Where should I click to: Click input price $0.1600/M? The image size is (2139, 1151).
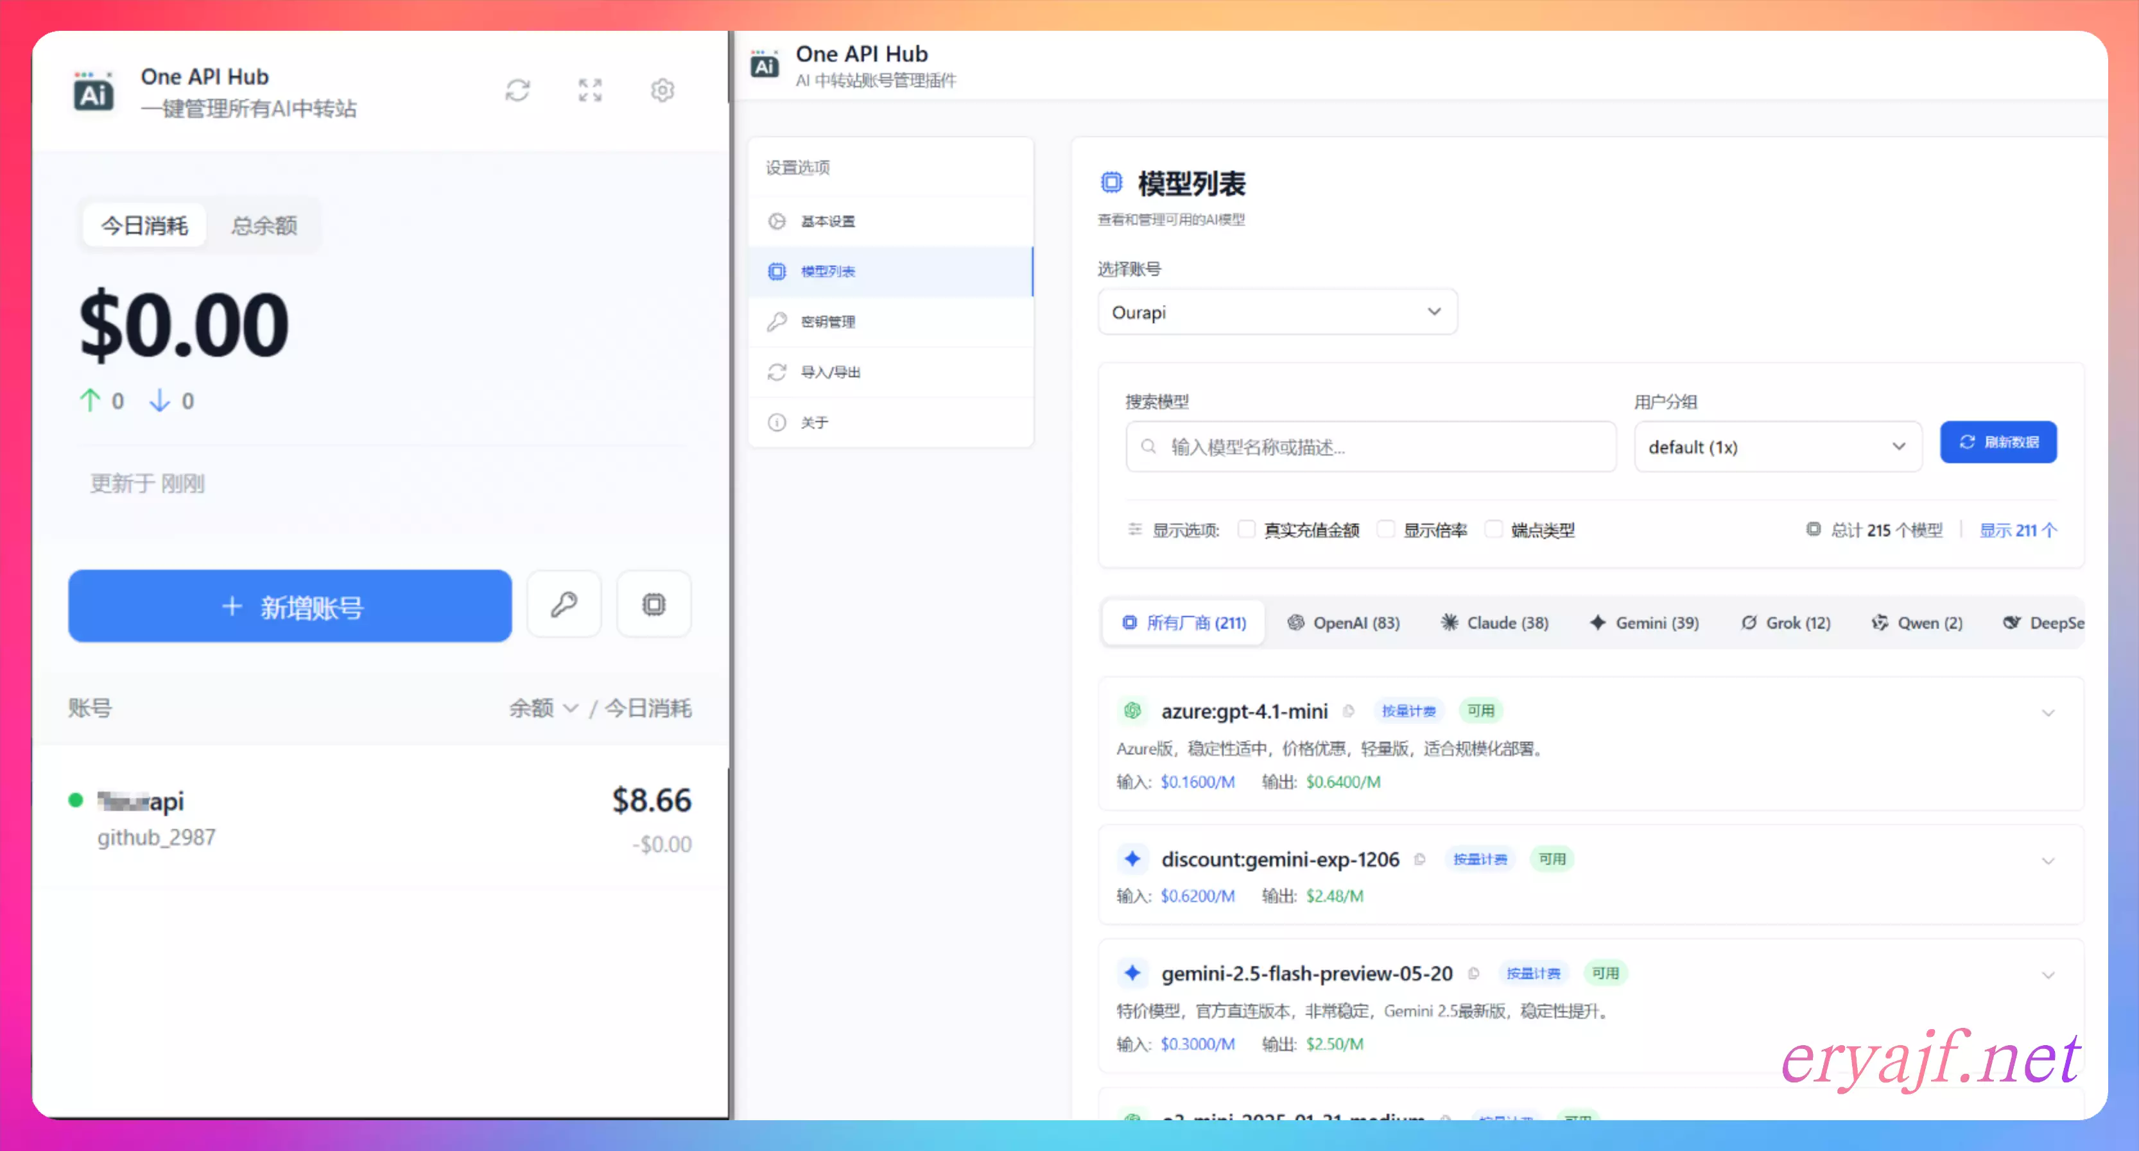pyautogui.click(x=1197, y=781)
